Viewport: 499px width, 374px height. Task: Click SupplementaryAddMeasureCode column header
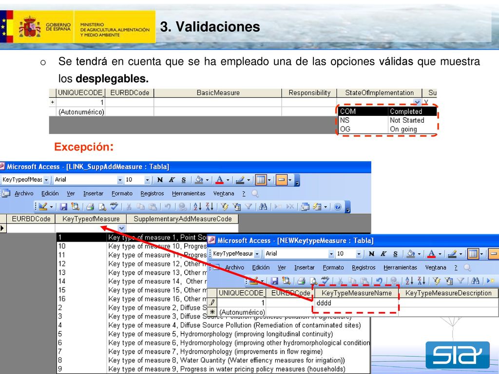click(x=182, y=219)
